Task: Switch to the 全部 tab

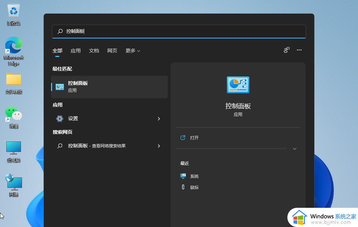Action: tap(57, 51)
